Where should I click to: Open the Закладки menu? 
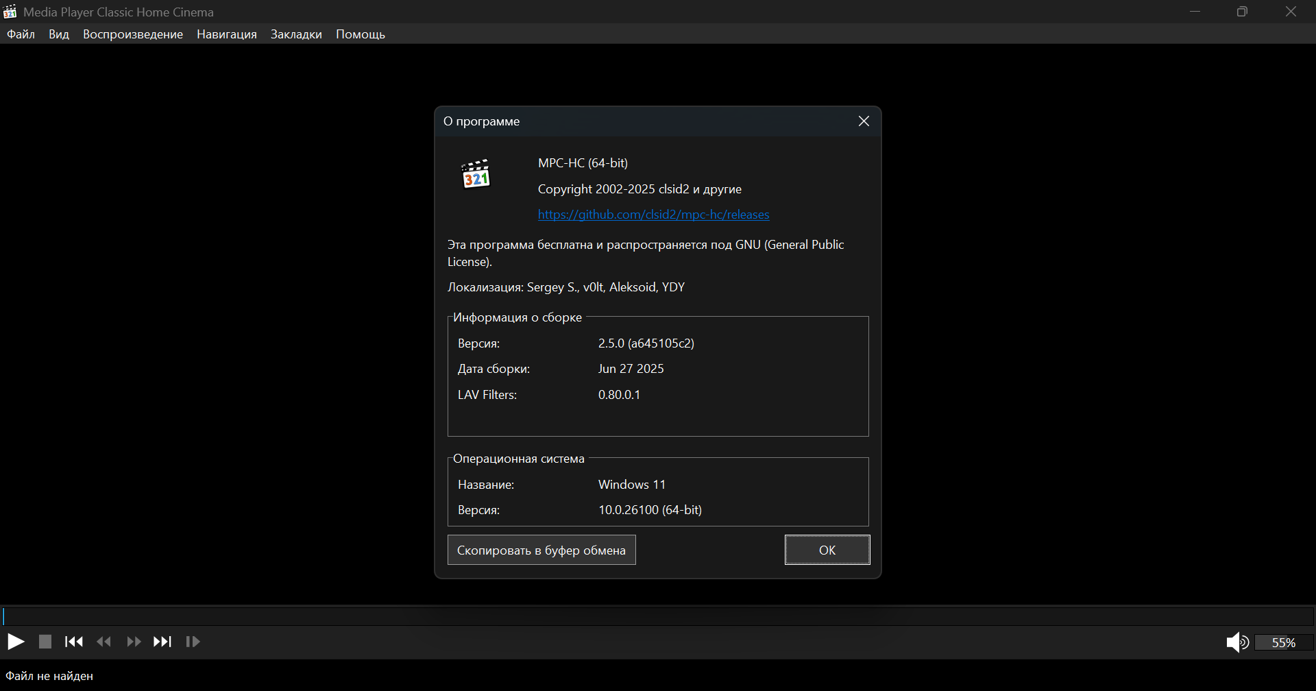click(296, 34)
